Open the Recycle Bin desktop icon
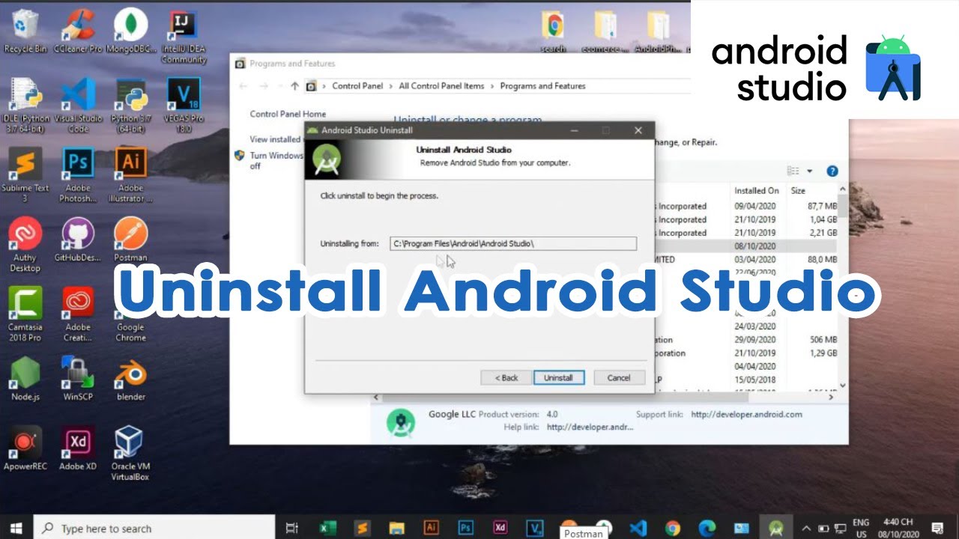The image size is (959, 539). pos(25,31)
